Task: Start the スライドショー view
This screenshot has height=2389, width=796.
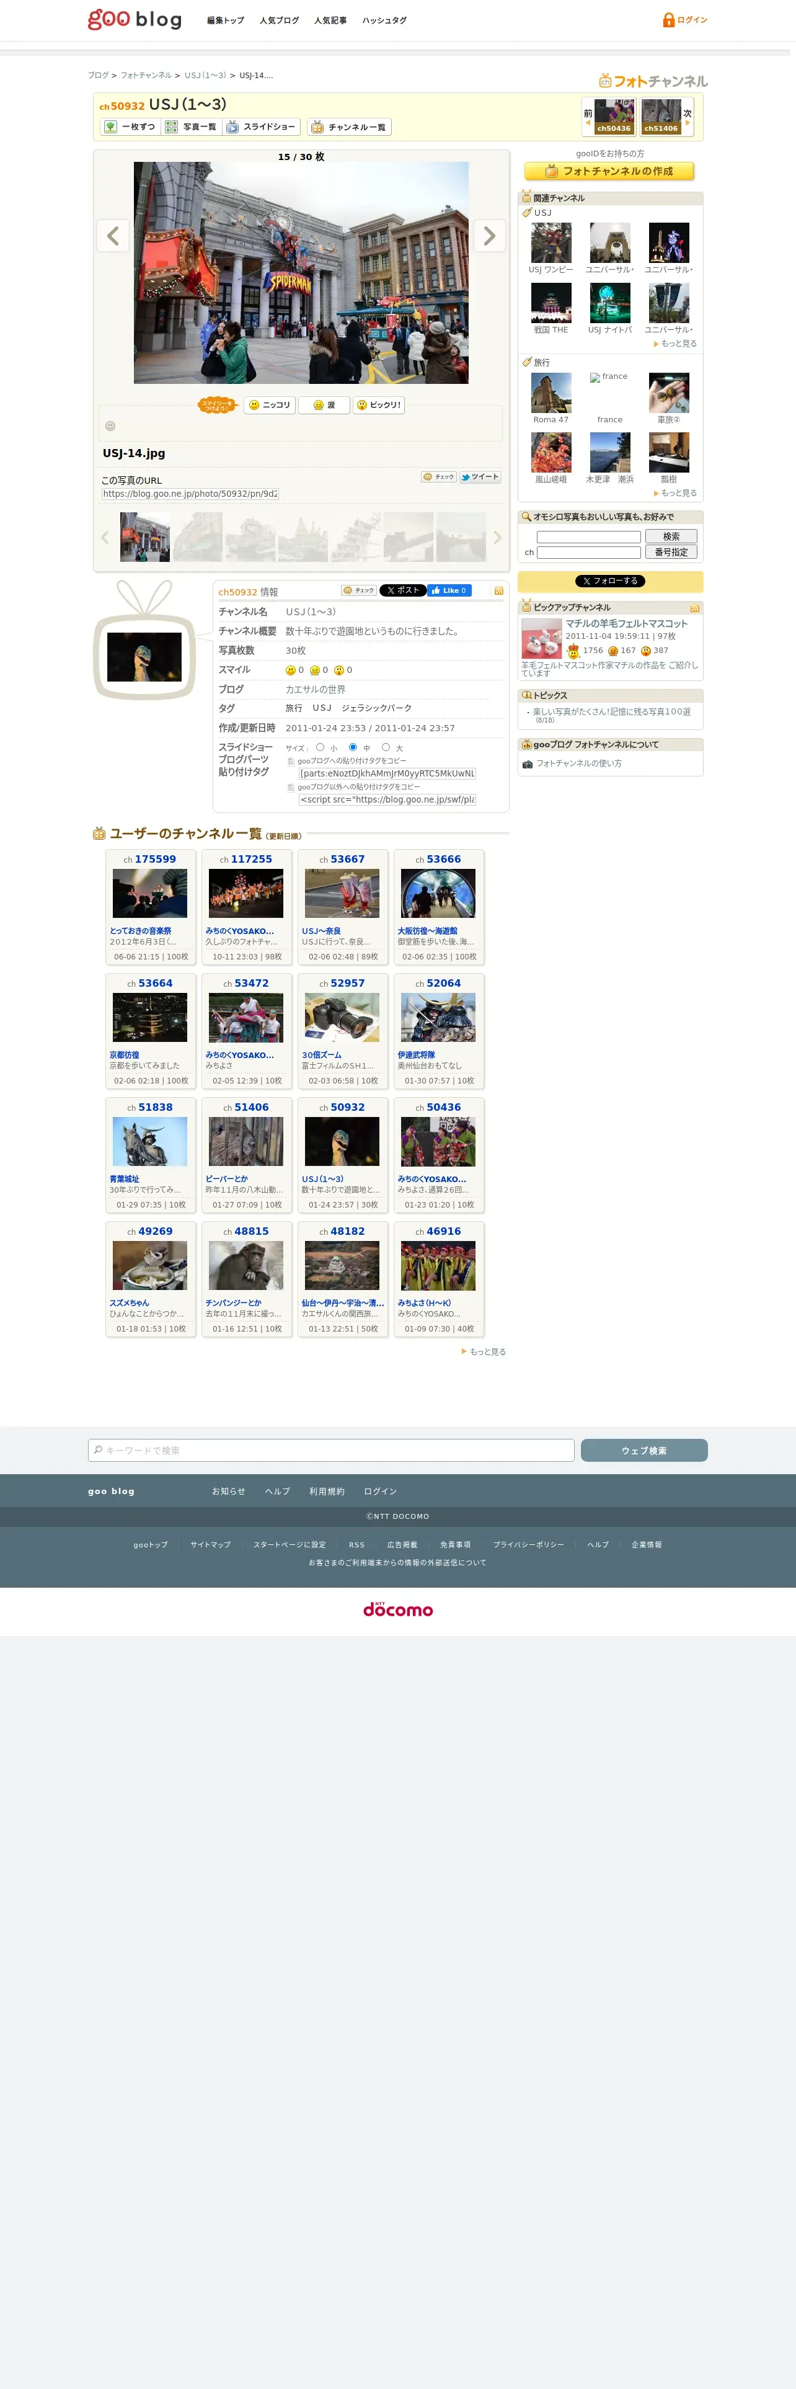Action: tap(262, 127)
